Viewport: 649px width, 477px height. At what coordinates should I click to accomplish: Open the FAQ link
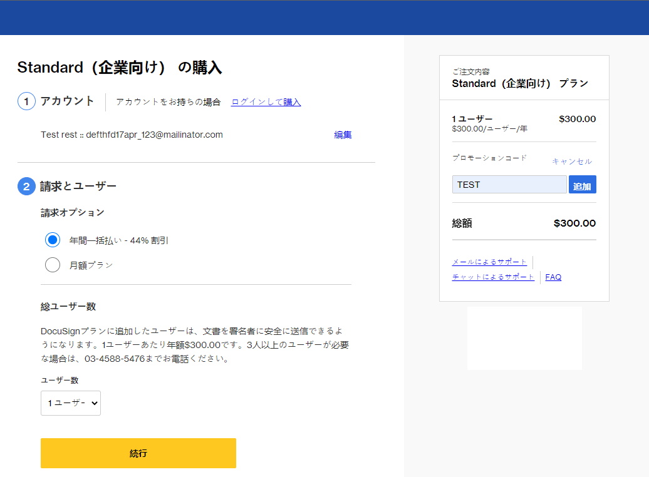(553, 277)
